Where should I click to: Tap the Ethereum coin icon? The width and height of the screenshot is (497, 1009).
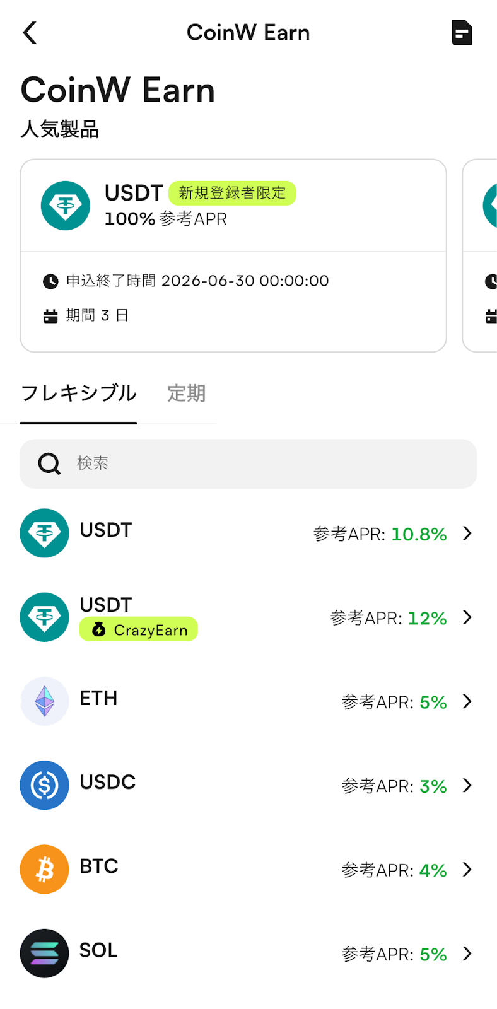[x=45, y=701]
